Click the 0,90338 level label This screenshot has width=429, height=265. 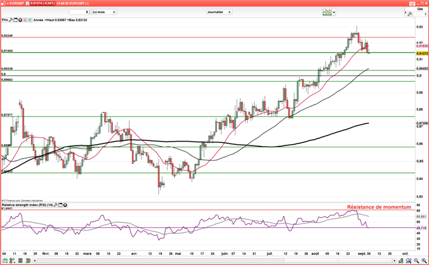pos(7,69)
